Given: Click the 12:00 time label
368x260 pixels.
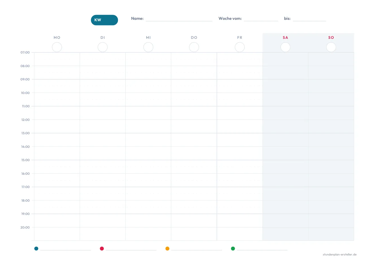Looking at the screenshot, I should pyautogui.click(x=25, y=120).
